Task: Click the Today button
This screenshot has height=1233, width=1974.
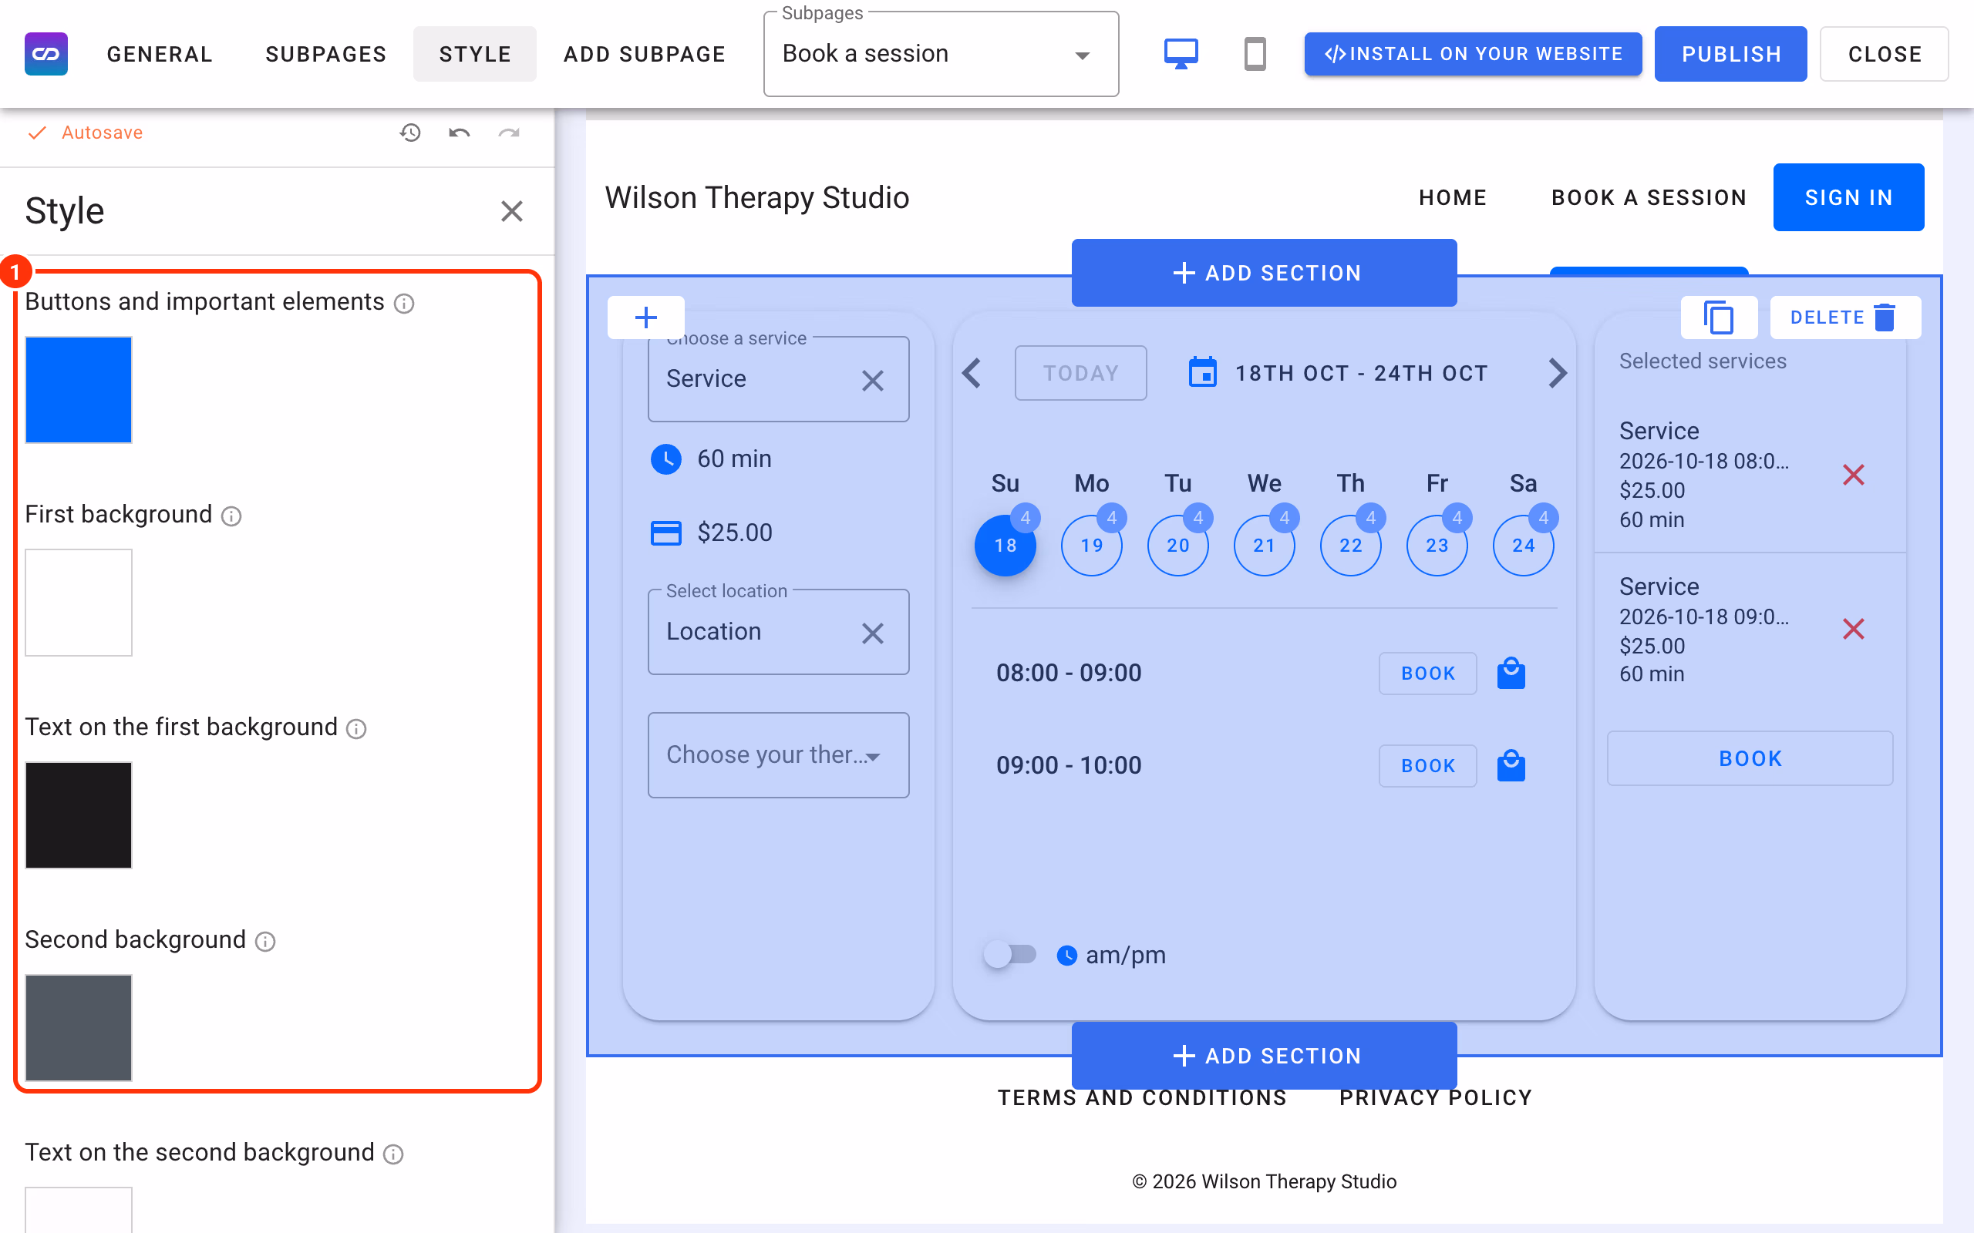Action: tap(1081, 374)
